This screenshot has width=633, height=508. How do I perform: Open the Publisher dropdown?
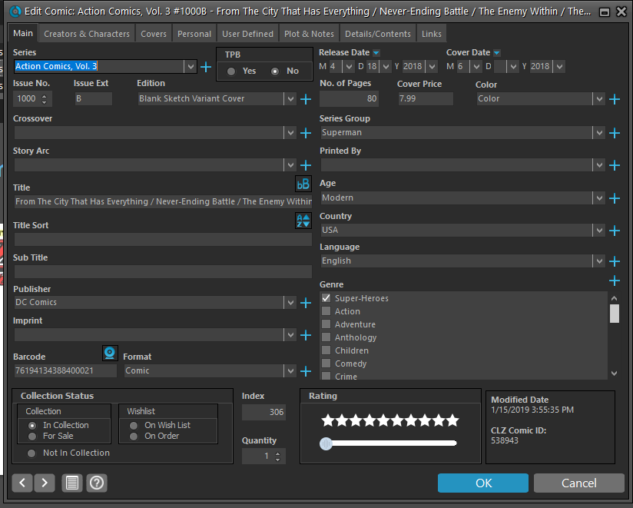290,303
